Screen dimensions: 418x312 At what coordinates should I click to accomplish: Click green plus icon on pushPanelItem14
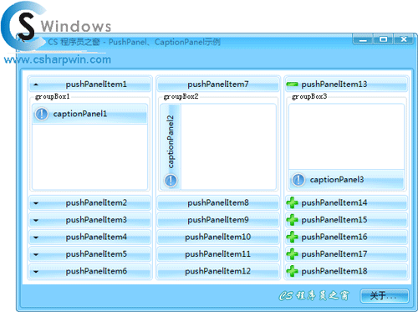point(292,202)
